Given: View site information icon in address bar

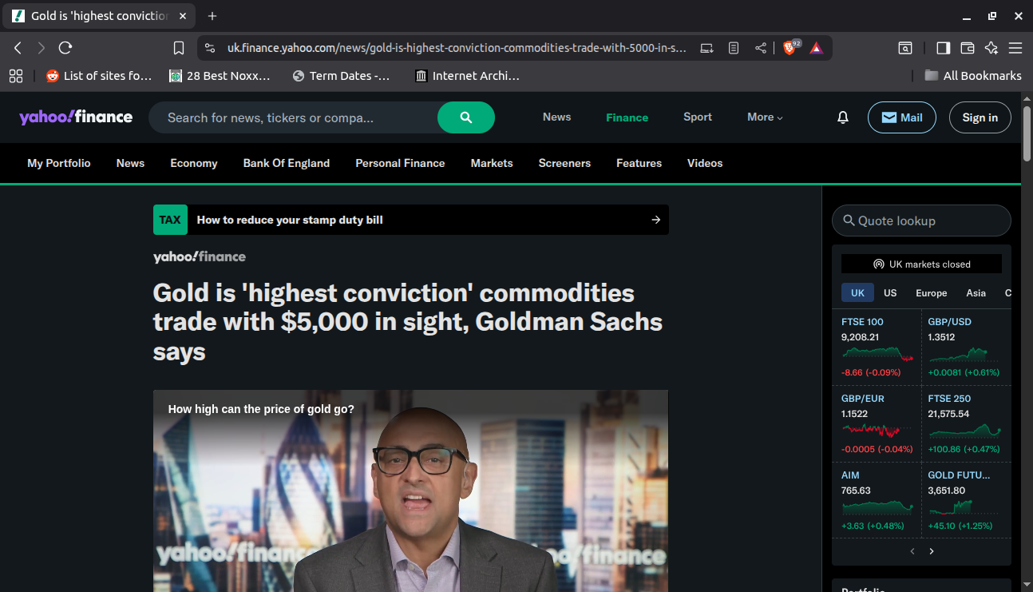Looking at the screenshot, I should (210, 48).
